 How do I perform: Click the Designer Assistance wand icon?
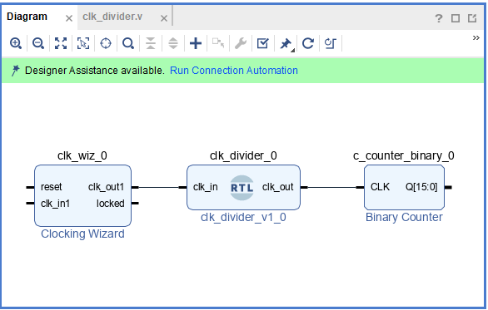pos(15,71)
